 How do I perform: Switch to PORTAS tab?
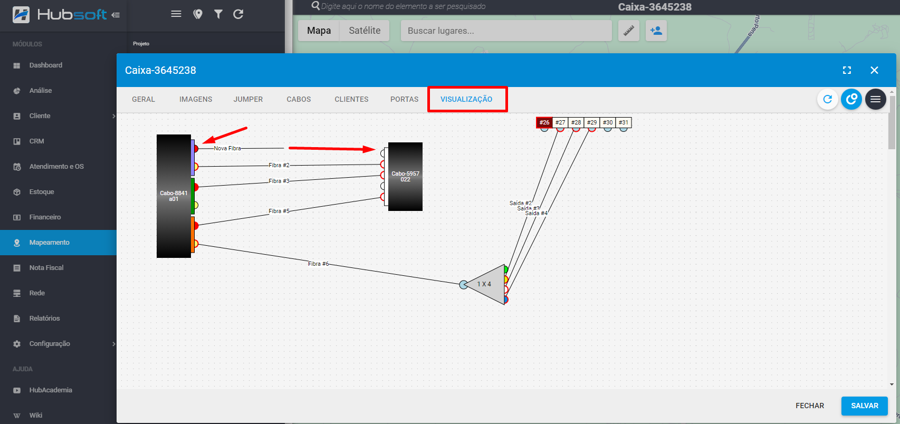coord(404,99)
